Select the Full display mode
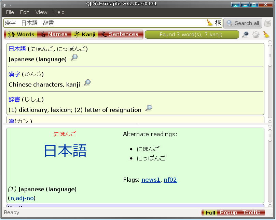Screen dimensions: 276x220 [x=210, y=212]
